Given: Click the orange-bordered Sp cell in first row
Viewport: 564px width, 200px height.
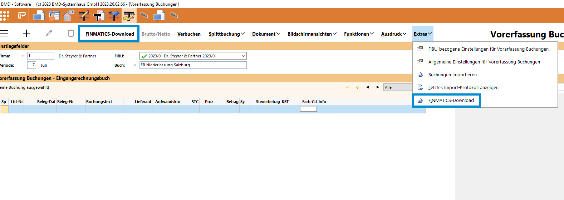Looking at the screenshot, I should point(4,109).
